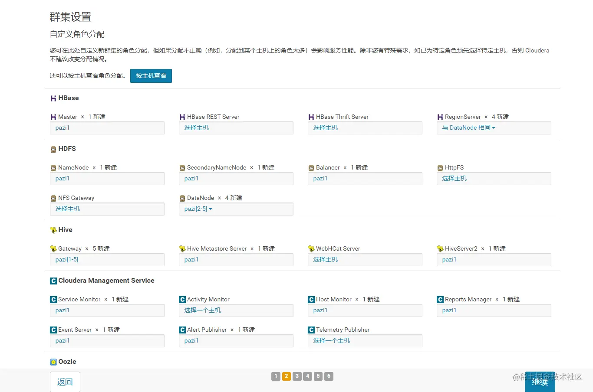
Task: Click the Host Monitor pazi1 host field
Action: (x=365, y=310)
